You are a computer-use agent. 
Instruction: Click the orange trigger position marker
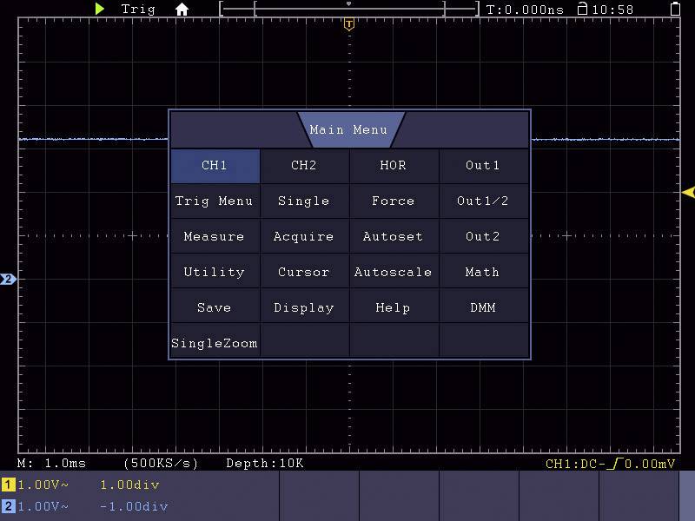[x=348, y=24]
